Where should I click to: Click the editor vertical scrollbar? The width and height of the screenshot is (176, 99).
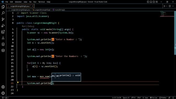(175, 33)
